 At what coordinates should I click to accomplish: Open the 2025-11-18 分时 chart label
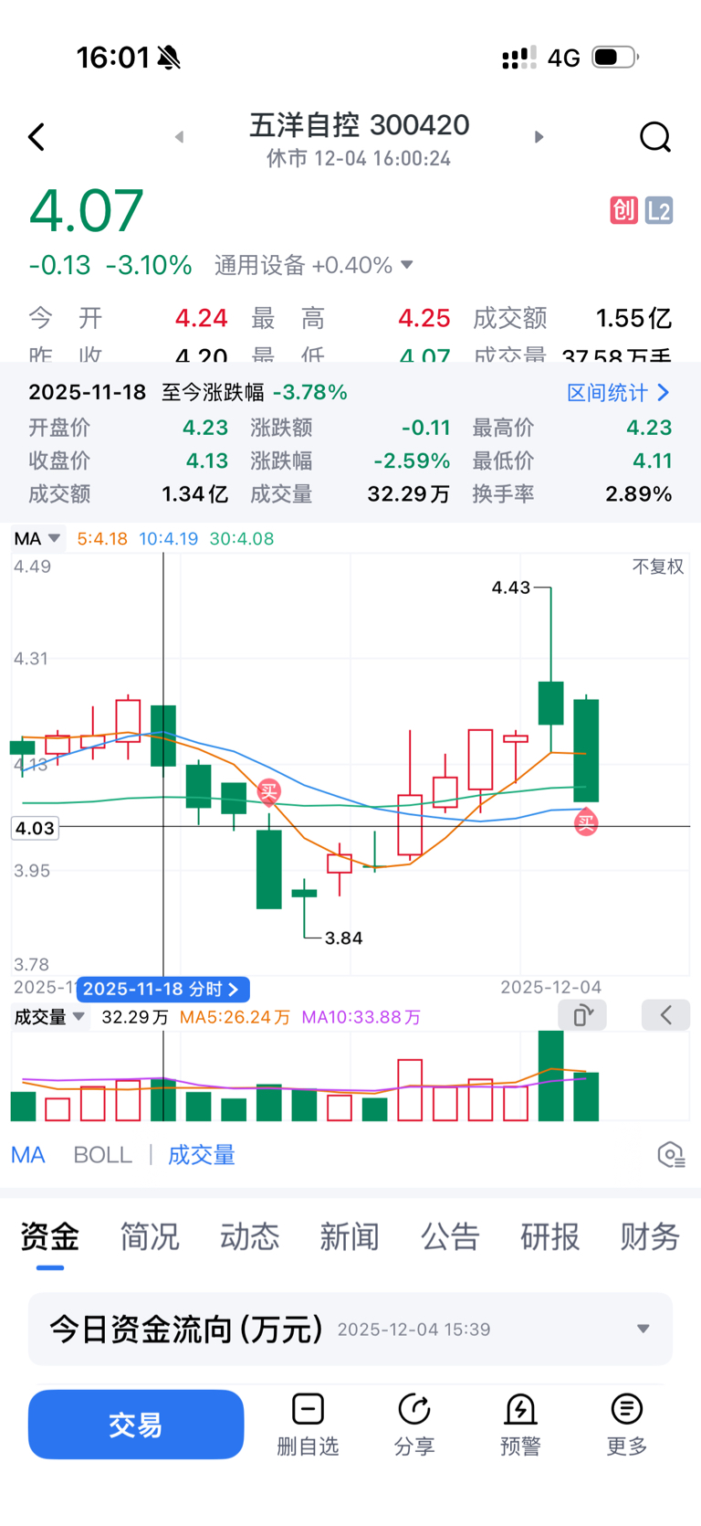pyautogui.click(x=162, y=989)
